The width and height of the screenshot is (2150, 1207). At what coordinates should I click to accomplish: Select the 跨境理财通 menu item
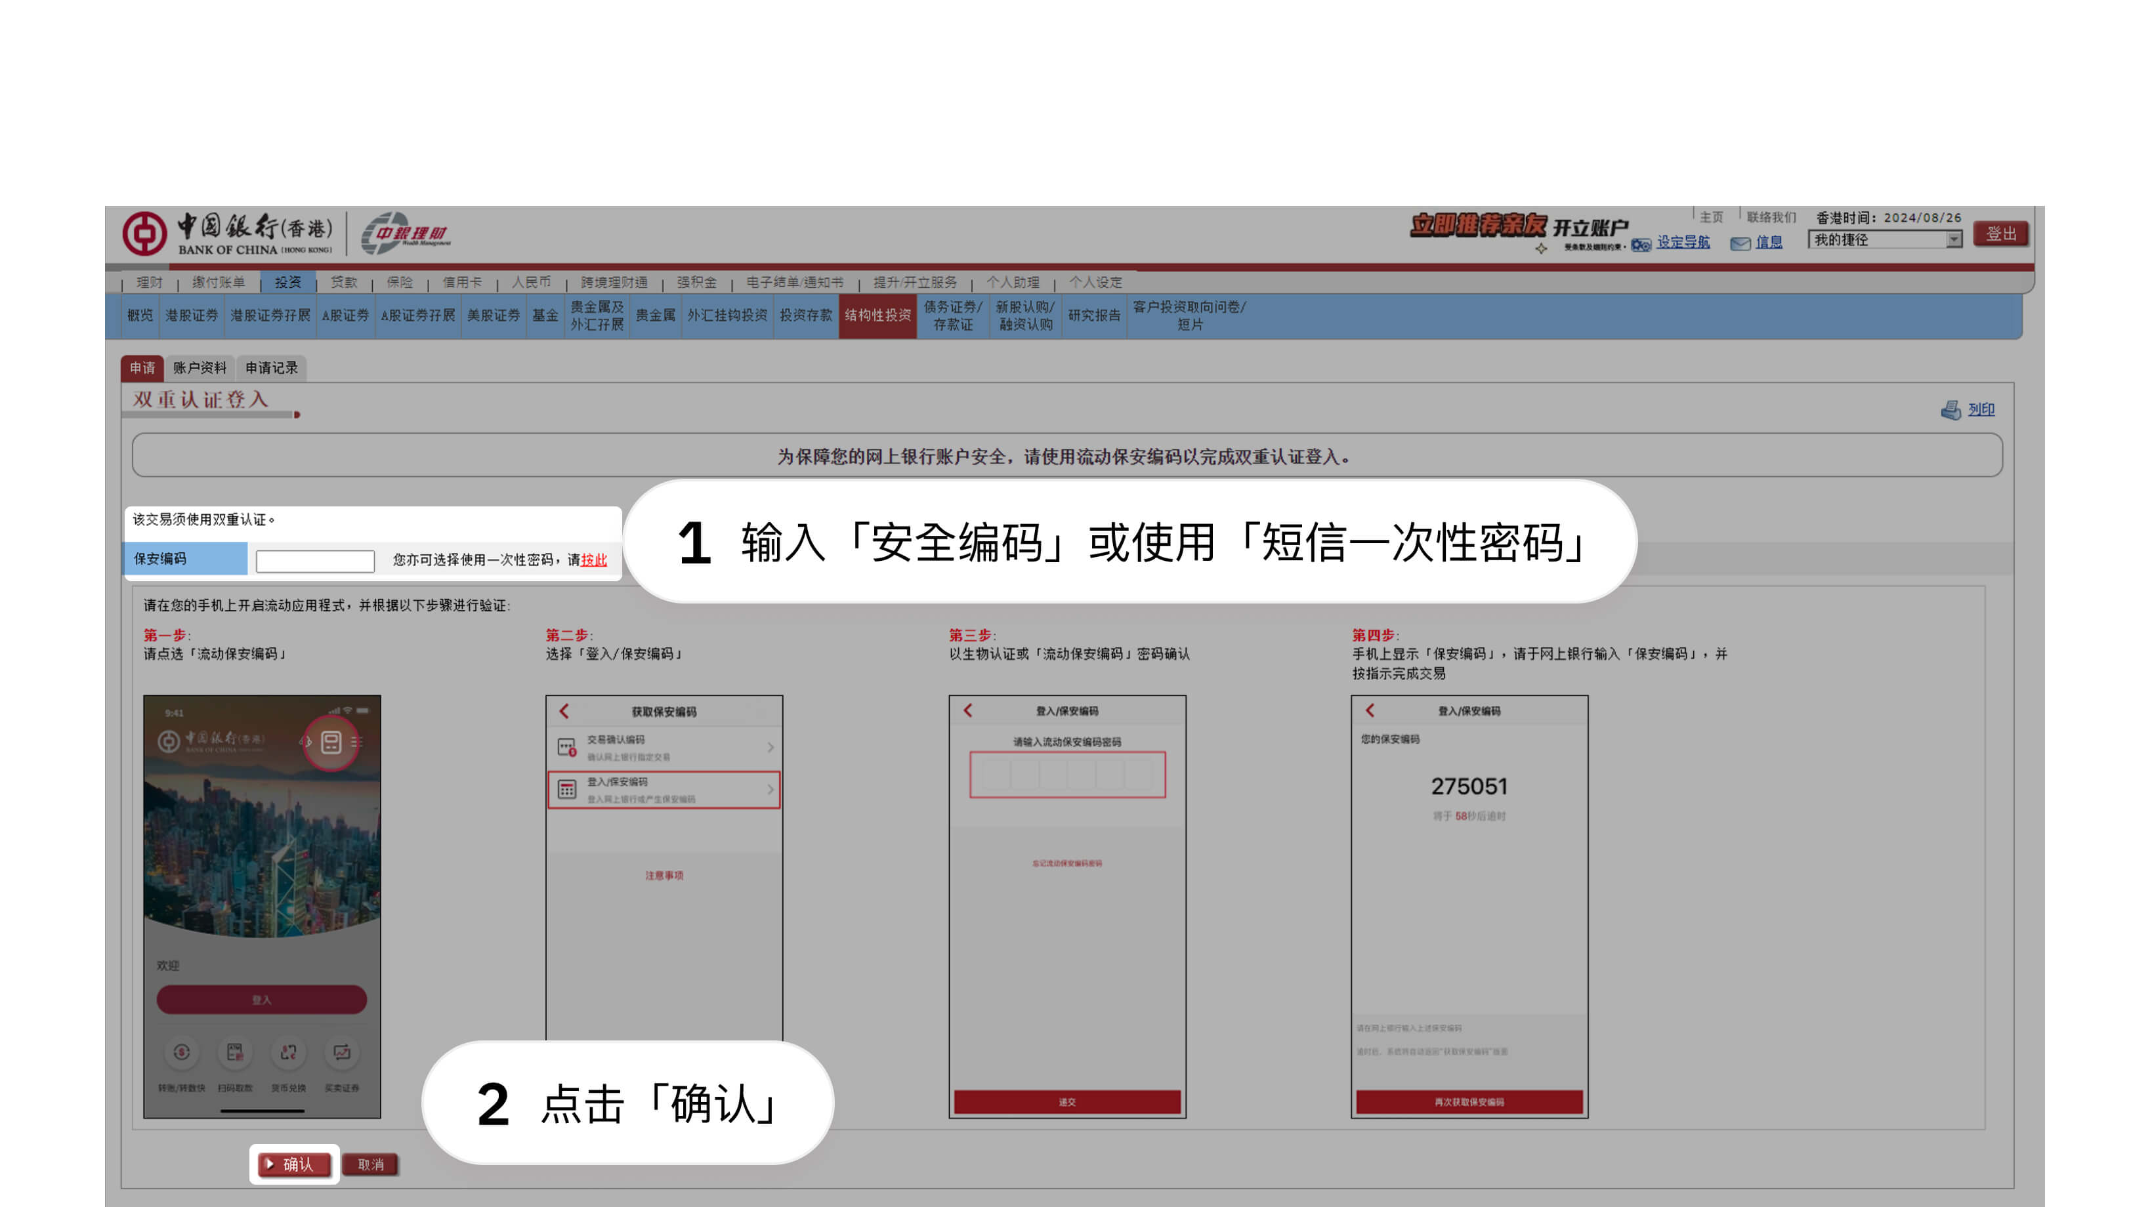click(x=614, y=282)
